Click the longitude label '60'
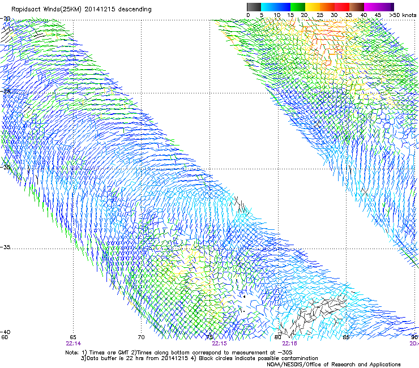 (x=5, y=337)
